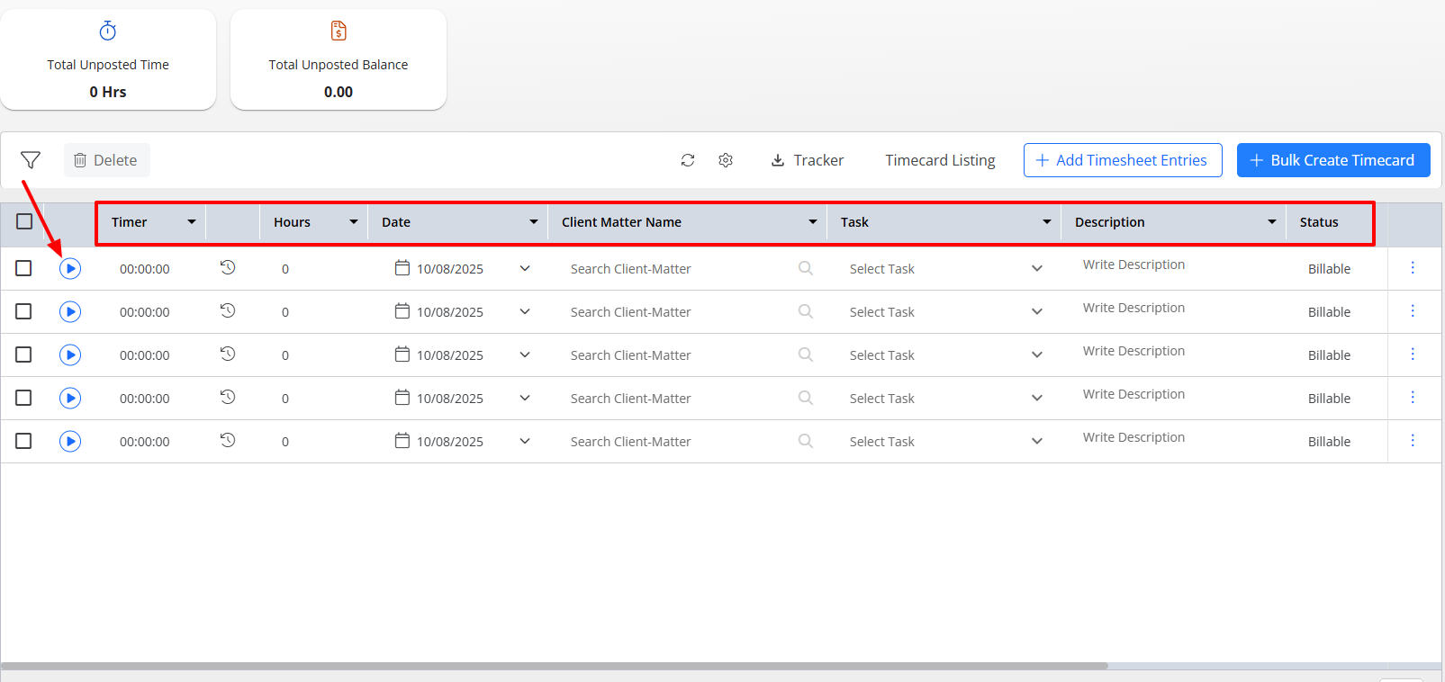Screen dimensions: 1445x682
Task: Open the grid settings gear icon
Action: (726, 160)
